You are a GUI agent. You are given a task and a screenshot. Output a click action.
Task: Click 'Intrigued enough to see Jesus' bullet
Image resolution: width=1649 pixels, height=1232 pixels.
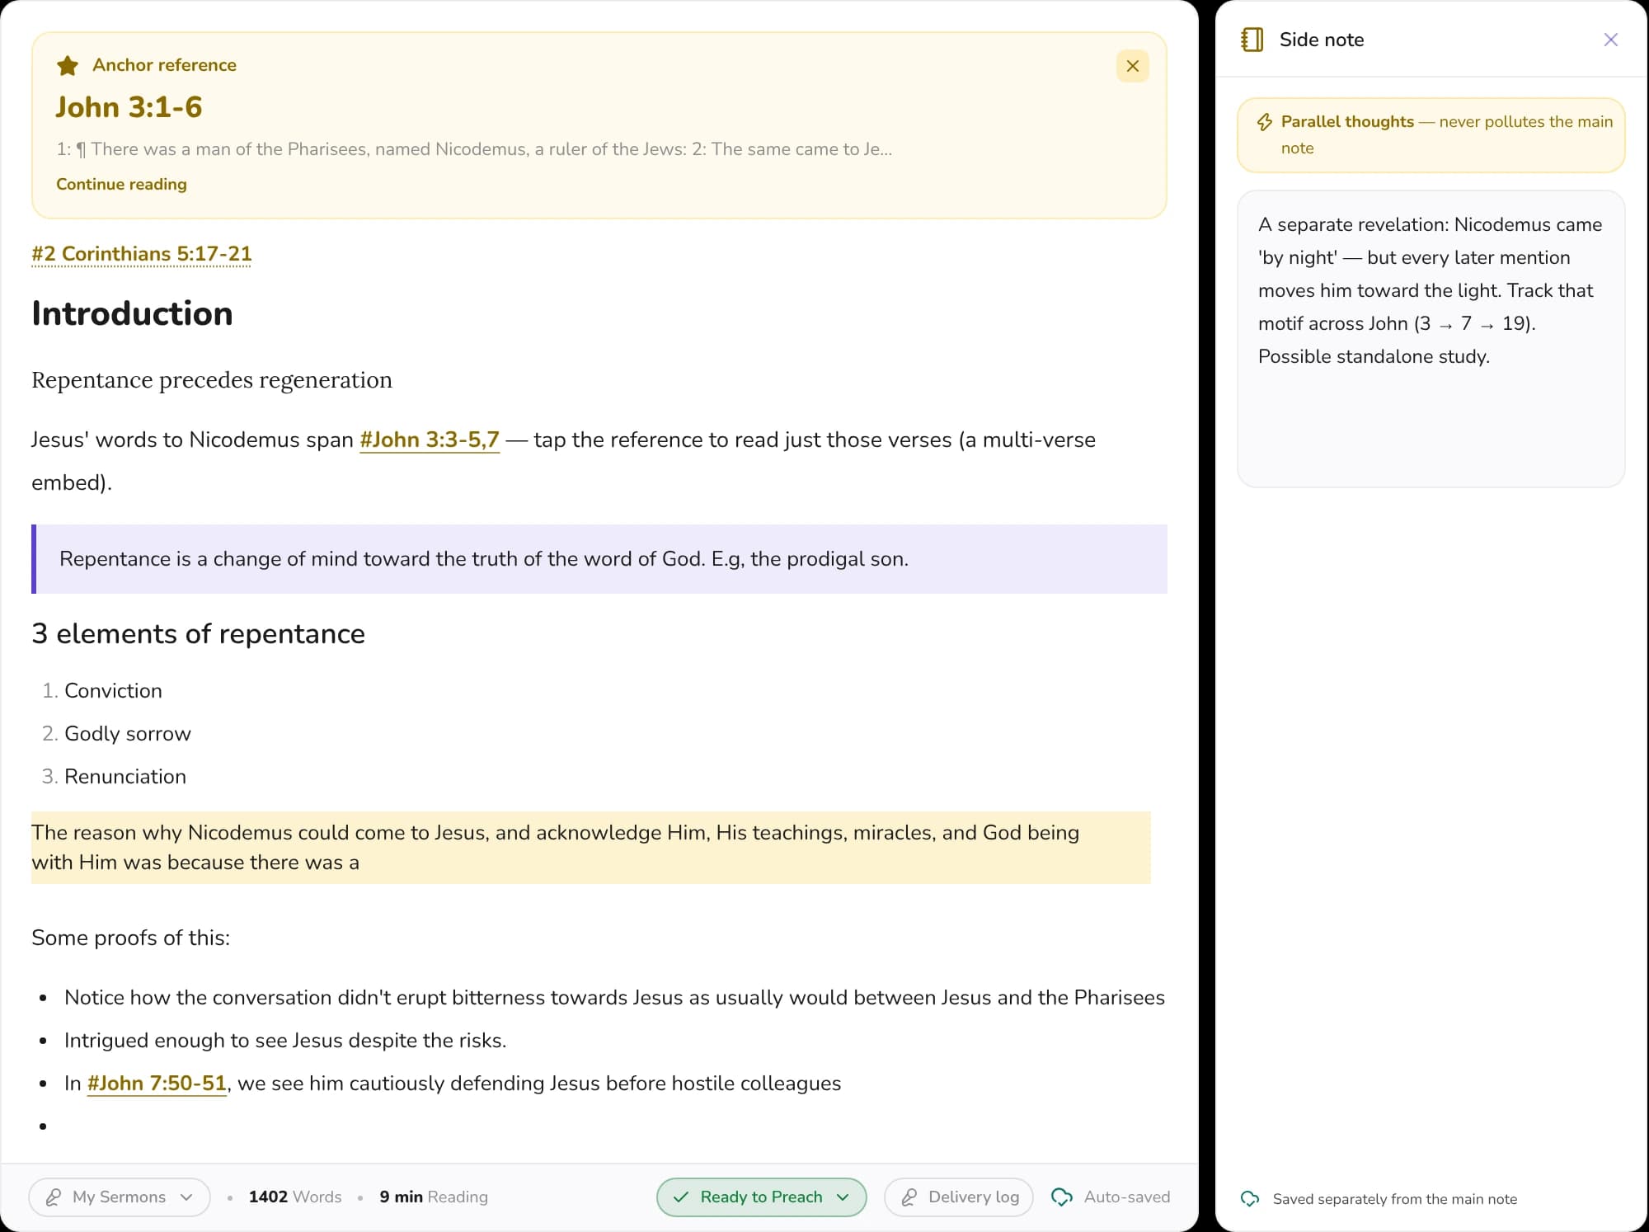(x=285, y=1040)
